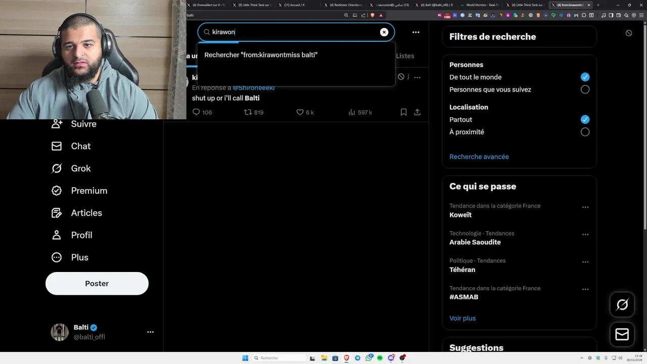Click the circle-slash icon at top right
Image resolution: width=647 pixels, height=364 pixels.
(628, 33)
